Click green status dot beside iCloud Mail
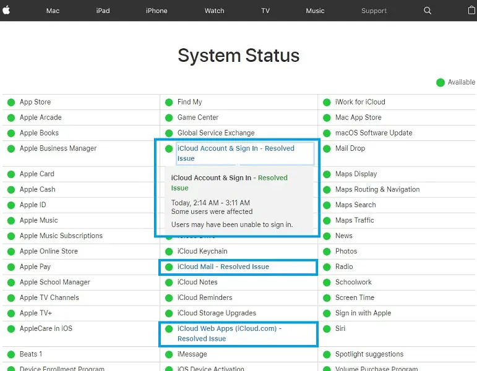 click(169, 267)
